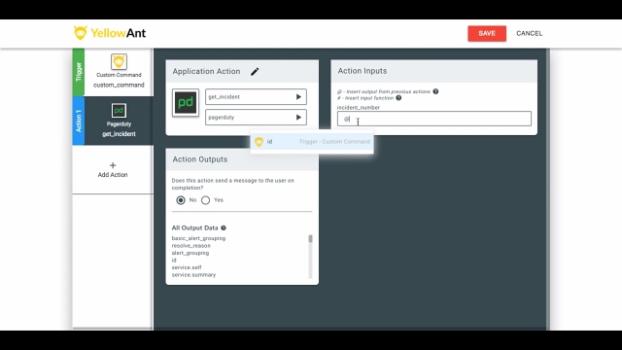
Task: Open help icon for insert input function
Action: (398, 98)
